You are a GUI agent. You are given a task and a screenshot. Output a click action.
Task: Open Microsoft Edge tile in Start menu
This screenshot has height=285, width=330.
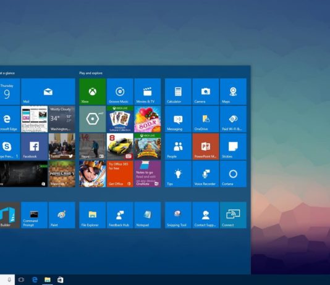[10, 119]
